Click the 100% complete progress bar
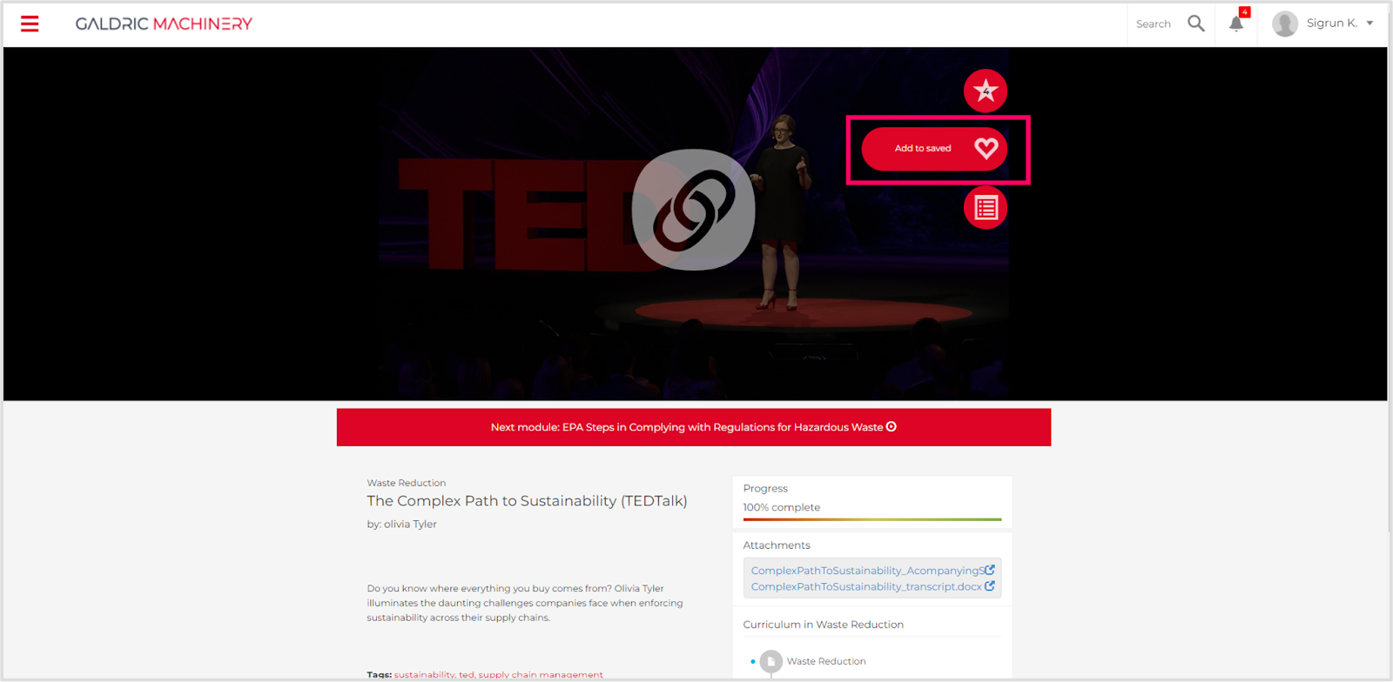This screenshot has height=682, width=1393. (x=872, y=519)
